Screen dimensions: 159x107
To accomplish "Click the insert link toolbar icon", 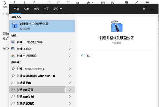I will pyautogui.click(x=137, y=3).
